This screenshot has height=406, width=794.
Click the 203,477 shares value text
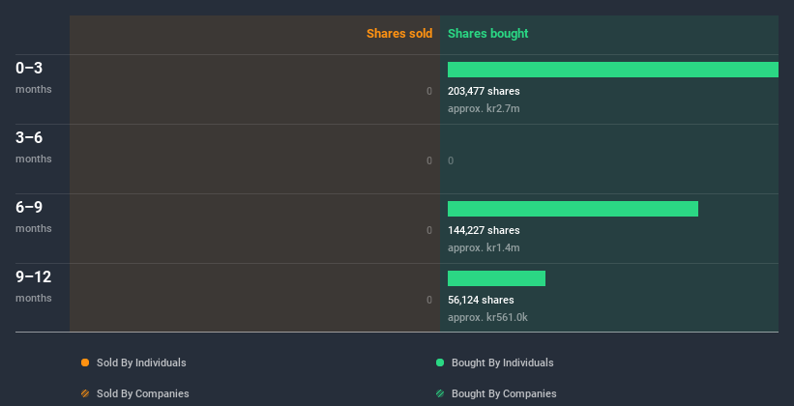coord(484,91)
